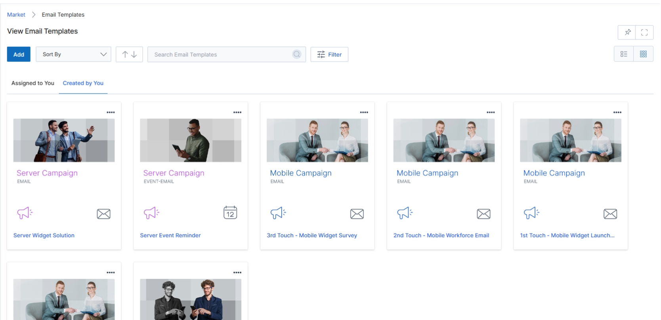Open 3rd Touch - Mobile Widget Survey template
The height and width of the screenshot is (320, 661).
pos(312,235)
